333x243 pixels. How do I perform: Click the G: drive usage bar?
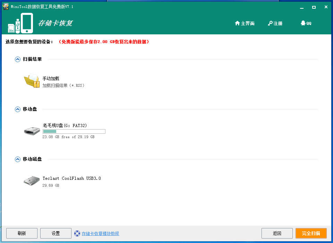pyautogui.click(x=74, y=132)
